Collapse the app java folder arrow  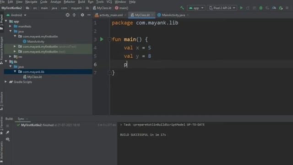click(x=11, y=31)
